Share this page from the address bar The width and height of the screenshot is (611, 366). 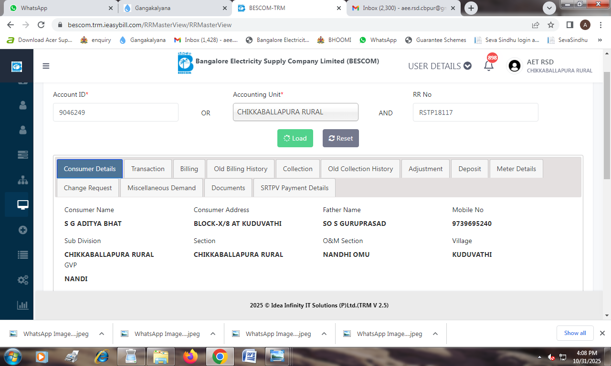536,25
